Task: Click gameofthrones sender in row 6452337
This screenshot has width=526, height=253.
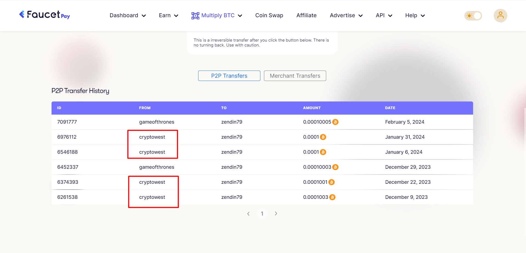Action: point(157,167)
